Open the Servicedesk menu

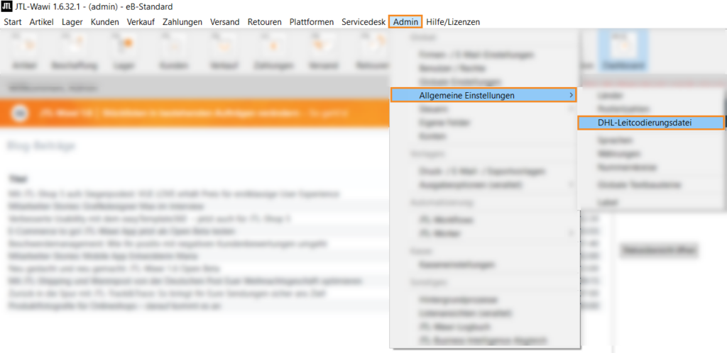(x=363, y=22)
